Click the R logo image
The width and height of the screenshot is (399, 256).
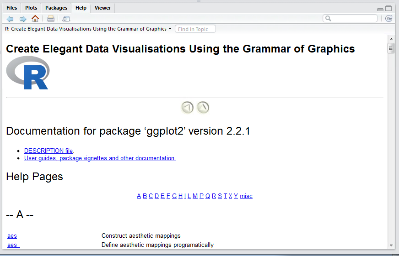point(28,73)
